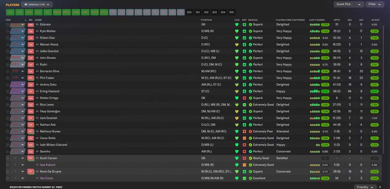Select the STCL position slot tab

tap(104, 12)
